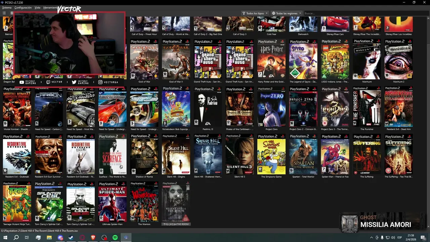Viewport: 430px width, 242px height.
Task: Expand the 'Todos los tipos' filter dropdown
Action: [x=255, y=13]
